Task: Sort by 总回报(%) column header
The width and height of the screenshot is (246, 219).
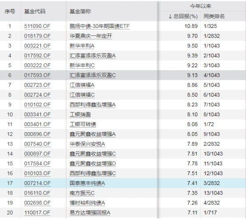Action: (x=183, y=16)
